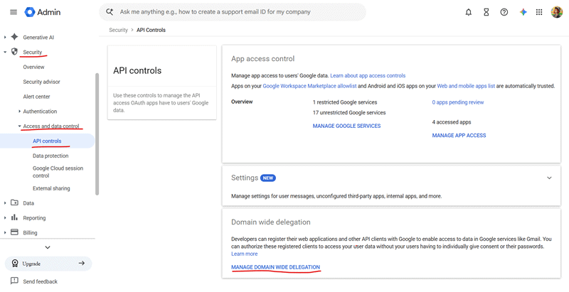This screenshot has height=292, width=569.
Task: Click the Generative AI star icon
Action: (x=14, y=37)
